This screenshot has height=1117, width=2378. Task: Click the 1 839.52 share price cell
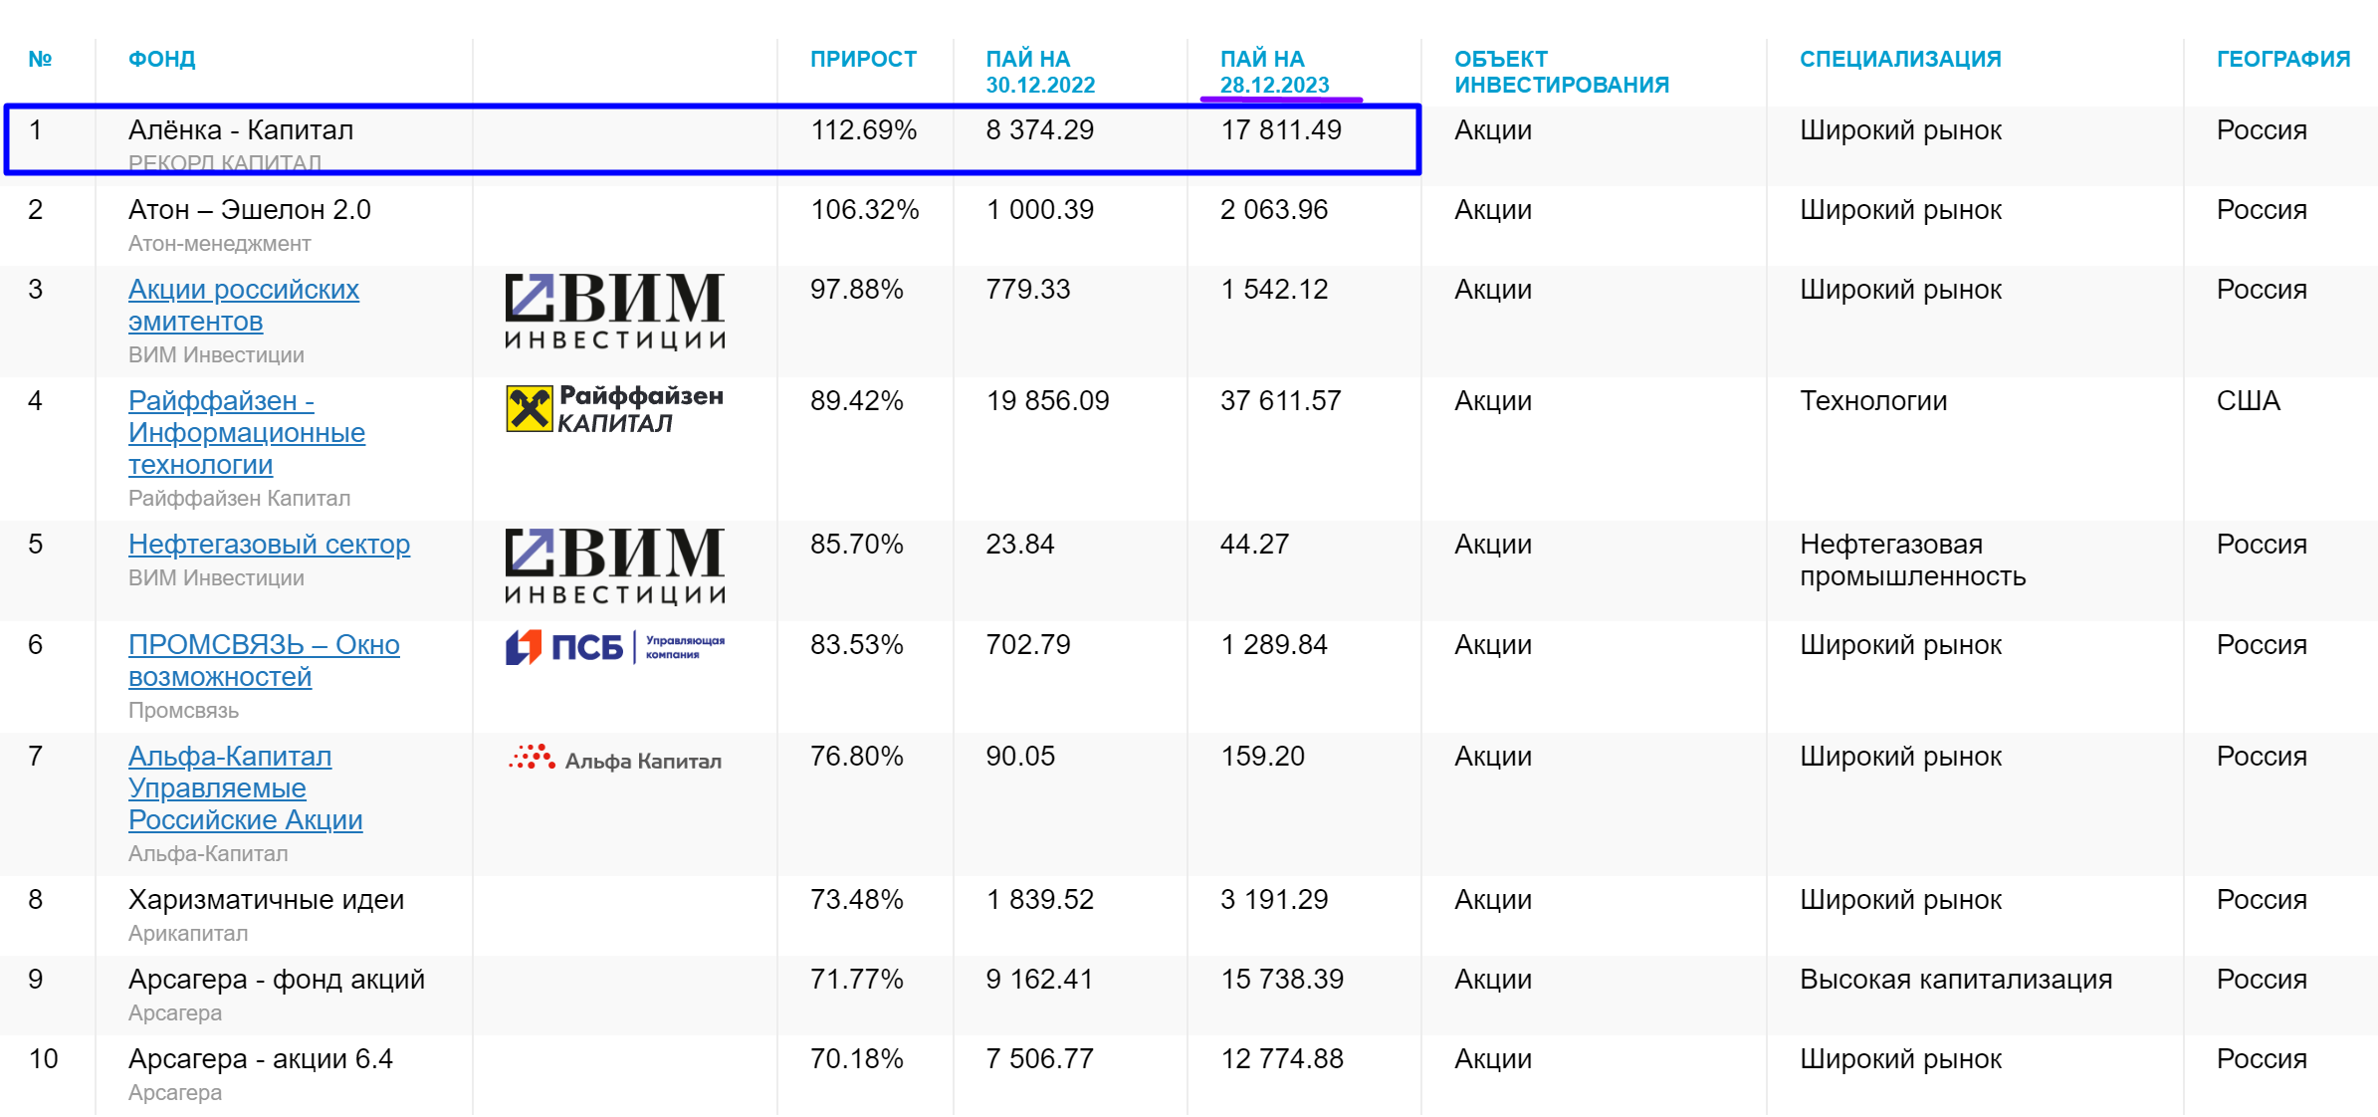click(1040, 900)
